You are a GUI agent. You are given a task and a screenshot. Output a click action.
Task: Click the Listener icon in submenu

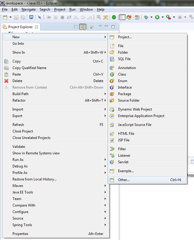[112, 156]
